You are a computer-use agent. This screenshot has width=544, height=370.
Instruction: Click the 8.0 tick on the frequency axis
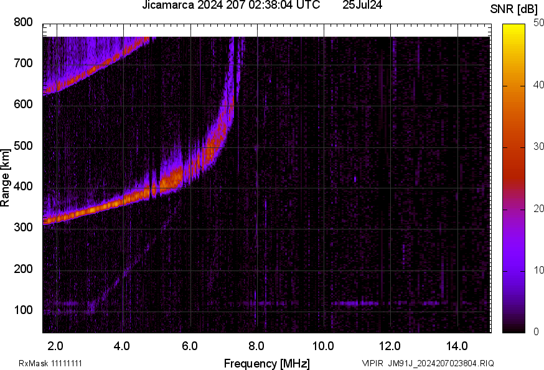tap(257, 345)
